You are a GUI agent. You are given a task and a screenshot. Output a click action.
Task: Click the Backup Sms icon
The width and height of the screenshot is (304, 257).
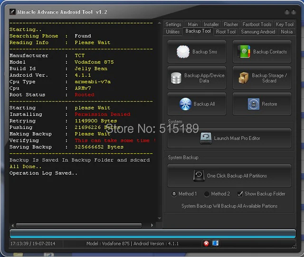click(183, 52)
